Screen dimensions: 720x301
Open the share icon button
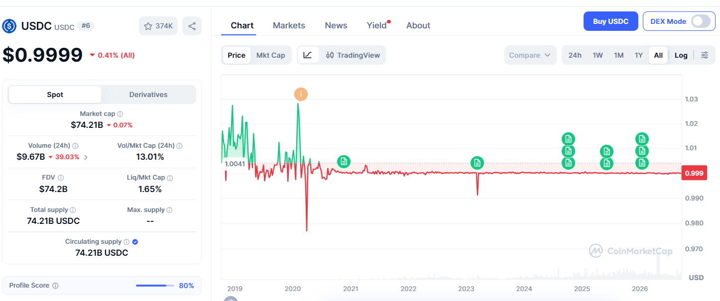[x=192, y=26]
